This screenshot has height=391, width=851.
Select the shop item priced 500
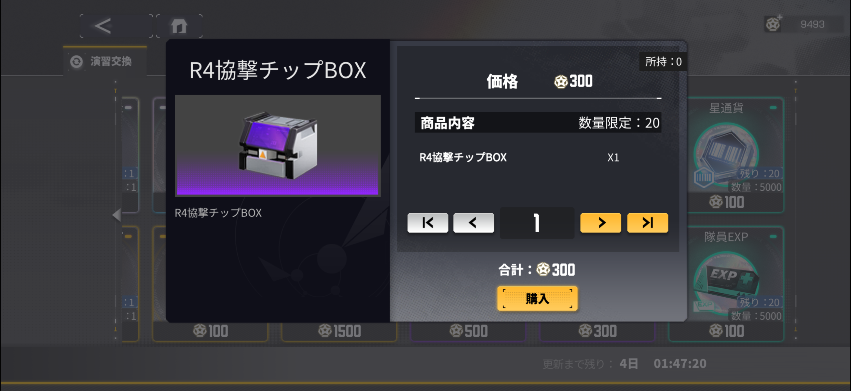coord(468,331)
